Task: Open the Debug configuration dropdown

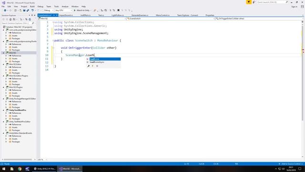Action: [x=49, y=11]
